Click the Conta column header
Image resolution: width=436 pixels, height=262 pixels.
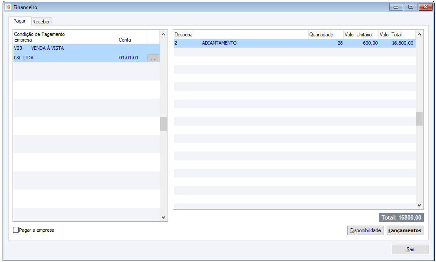pos(125,40)
